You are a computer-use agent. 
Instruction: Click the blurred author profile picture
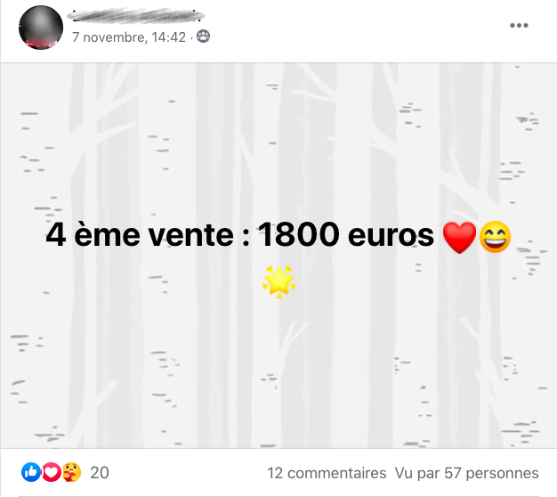click(41, 28)
